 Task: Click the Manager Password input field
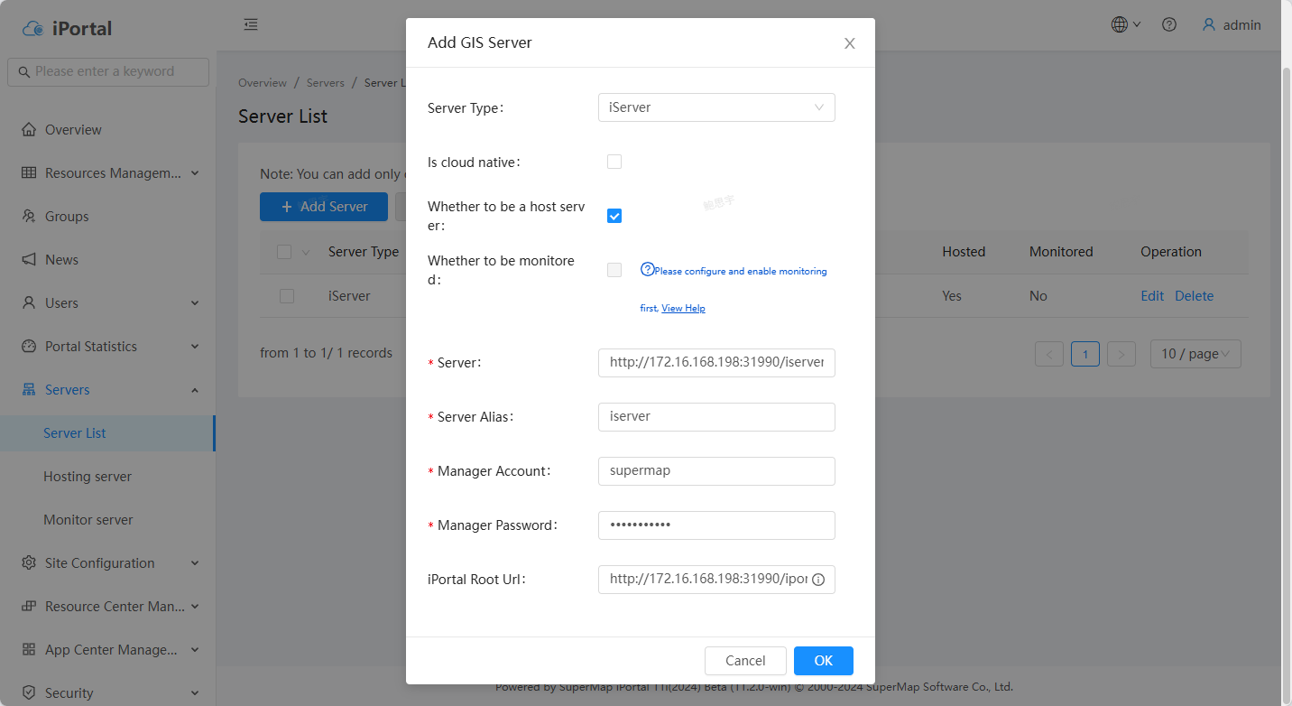click(x=716, y=525)
